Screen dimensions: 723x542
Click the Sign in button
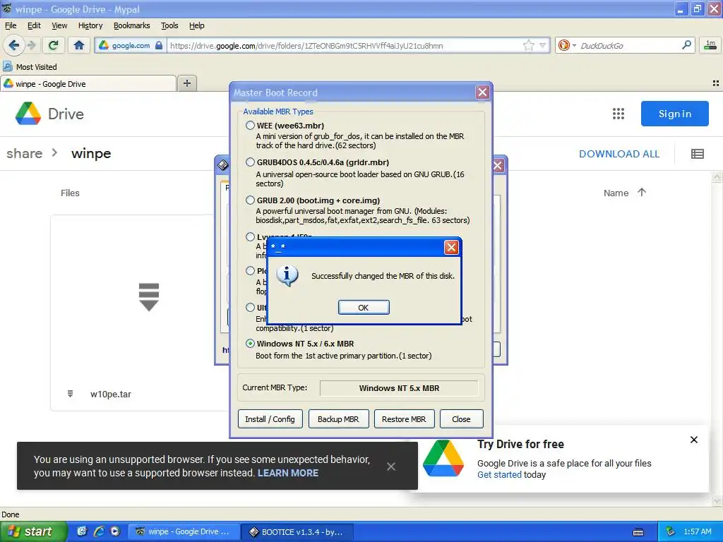click(x=674, y=114)
